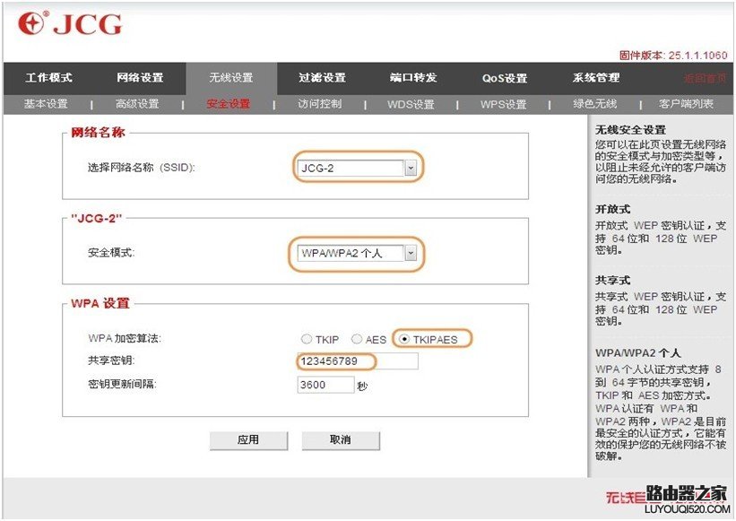Open the 网络设置 main tab

(140, 77)
